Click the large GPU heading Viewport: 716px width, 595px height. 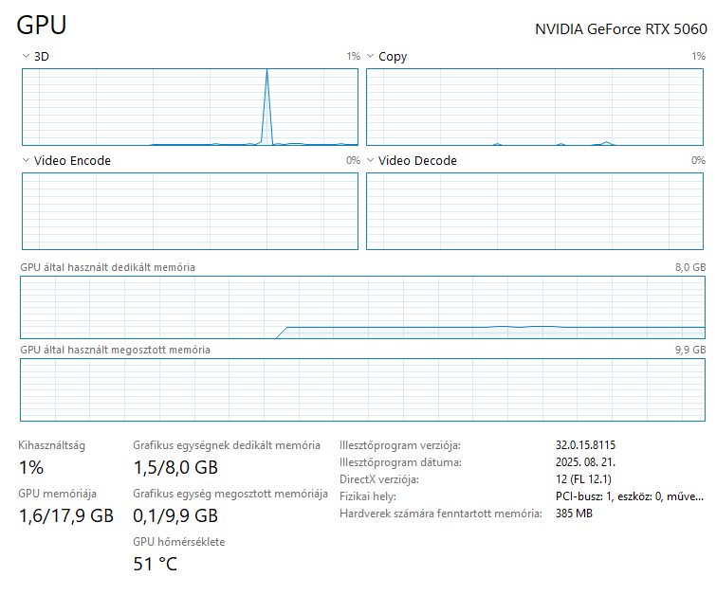tap(42, 26)
